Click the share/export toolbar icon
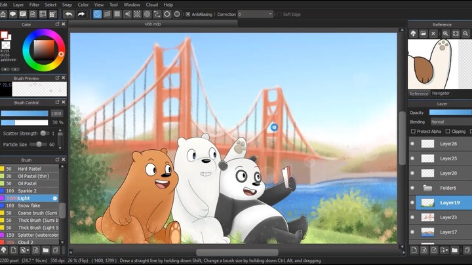 (x=3, y=14)
